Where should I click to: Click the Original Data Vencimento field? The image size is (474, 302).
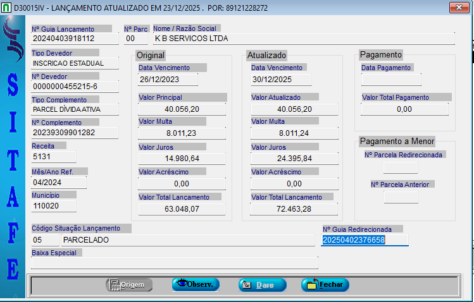tap(168, 80)
